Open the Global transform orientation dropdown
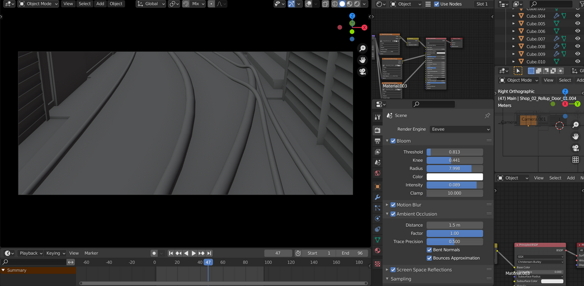 (151, 4)
